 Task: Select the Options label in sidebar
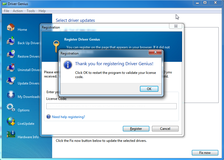tap(24, 110)
